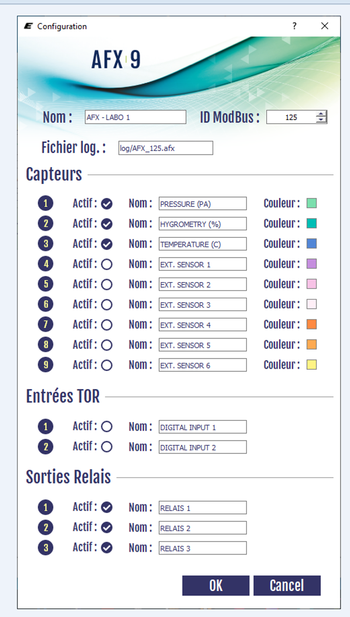
Task: Click the number 1 sensor badge
Action: pyautogui.click(x=45, y=204)
